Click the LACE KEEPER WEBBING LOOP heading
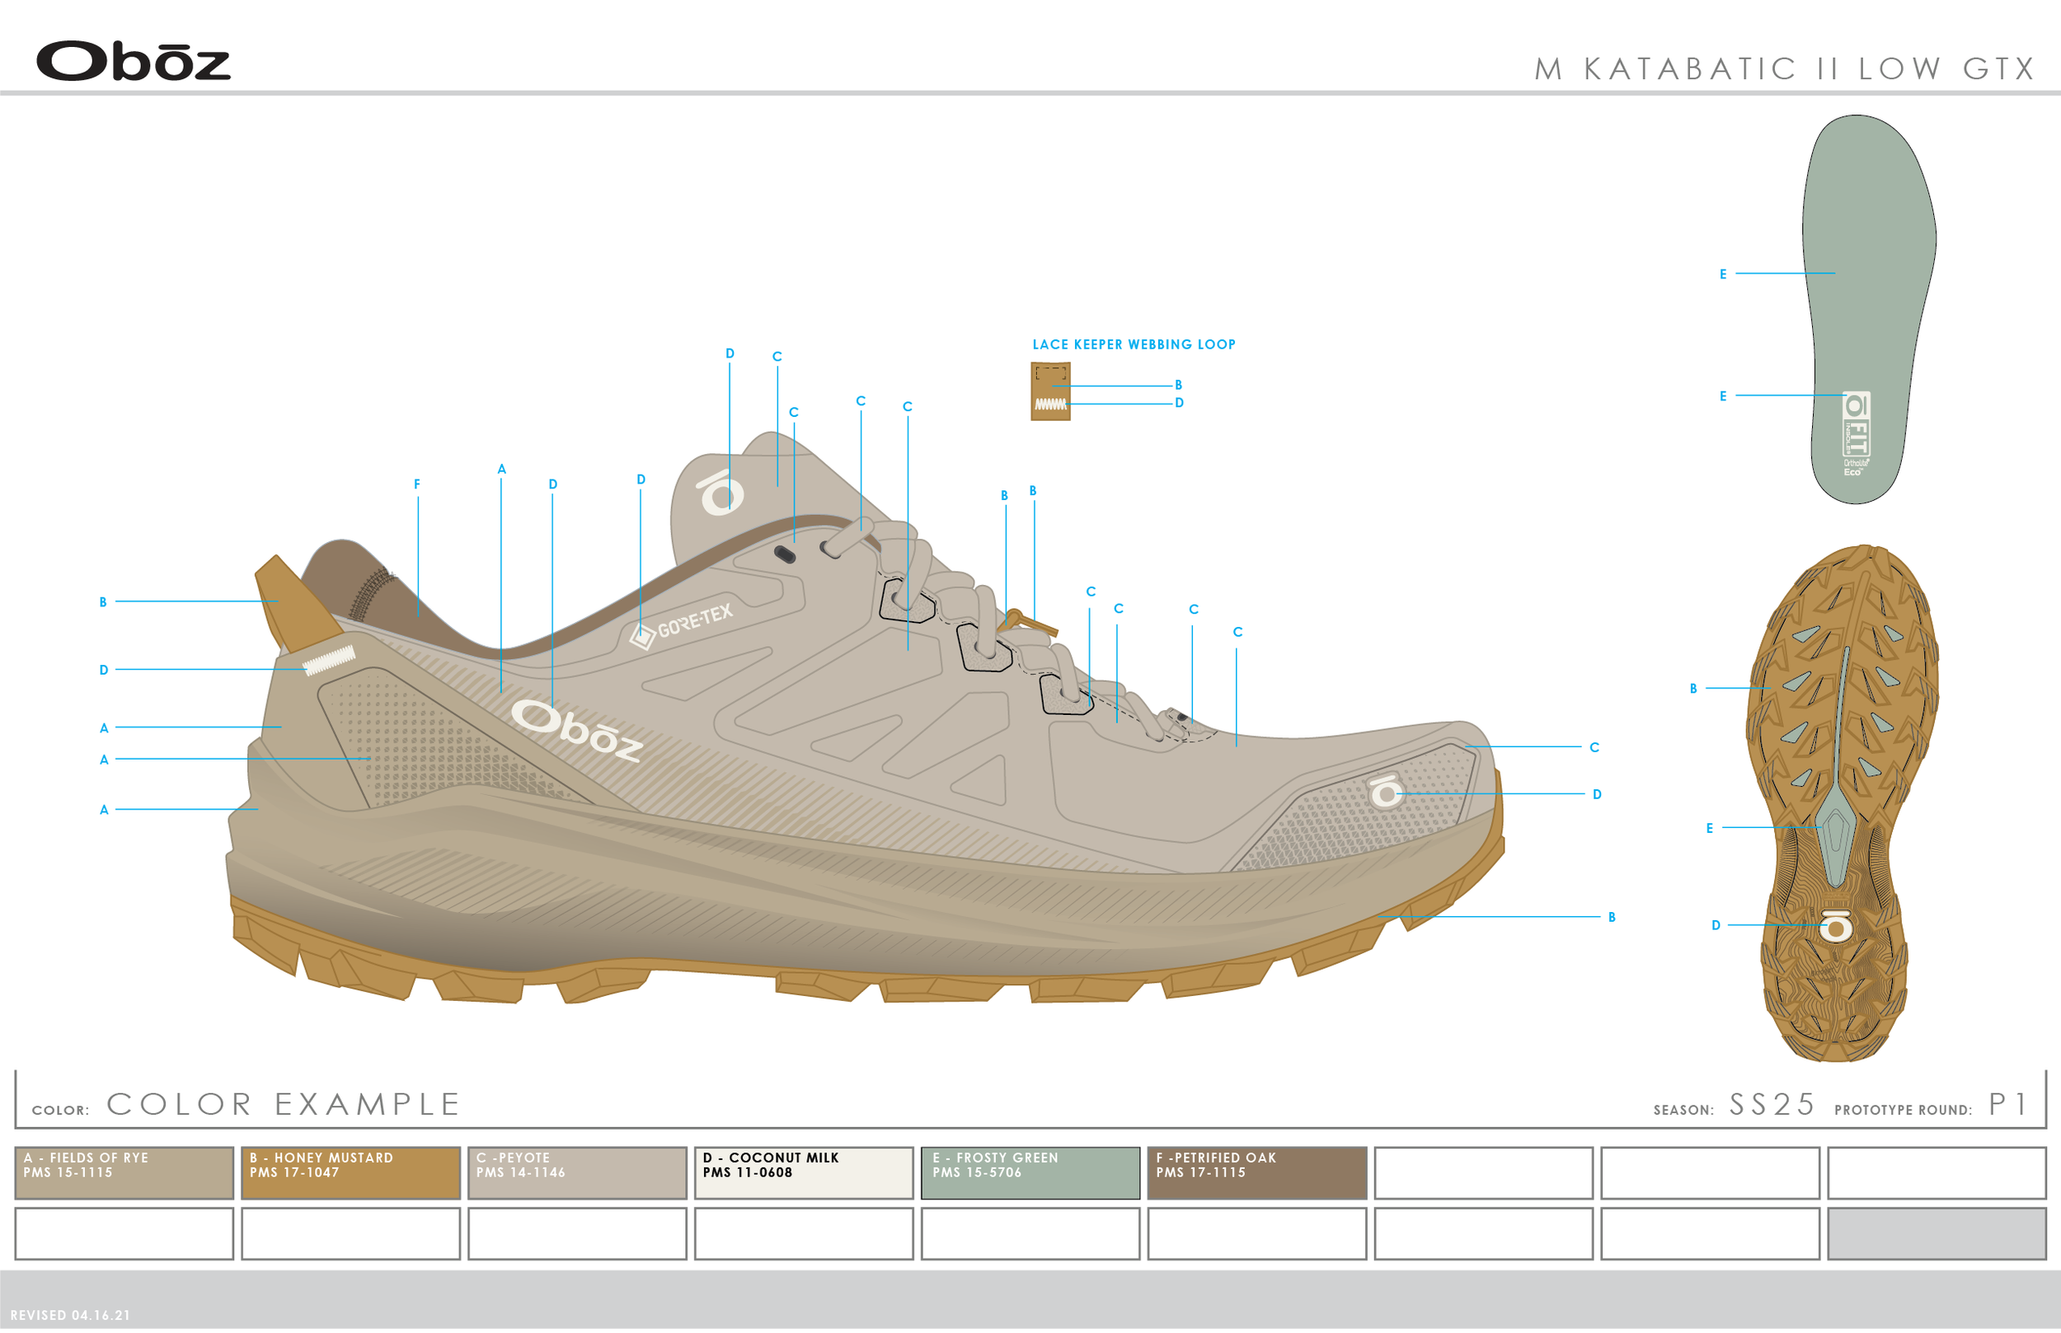Viewport: 2061px width, 1333px height. pyautogui.click(x=1134, y=344)
